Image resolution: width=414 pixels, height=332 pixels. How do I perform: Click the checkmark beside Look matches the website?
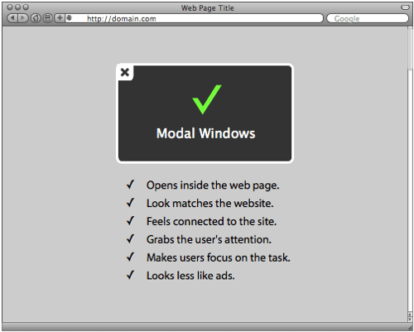pyautogui.click(x=130, y=203)
